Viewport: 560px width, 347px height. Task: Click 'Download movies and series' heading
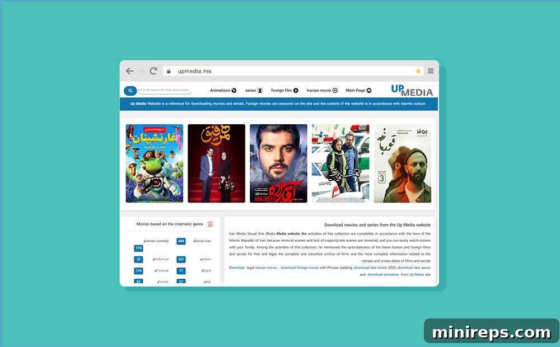pos(377,225)
